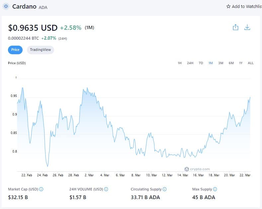This screenshot has width=262, height=209.
Task: Click the 22. Mar axis label
Action: coord(245,175)
